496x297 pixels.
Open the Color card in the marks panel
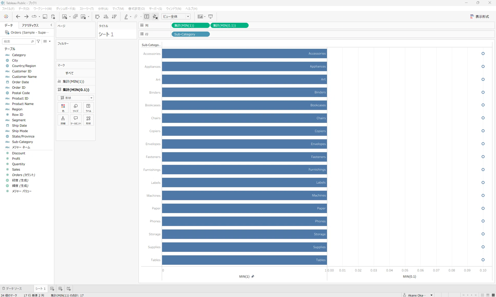coord(63,108)
